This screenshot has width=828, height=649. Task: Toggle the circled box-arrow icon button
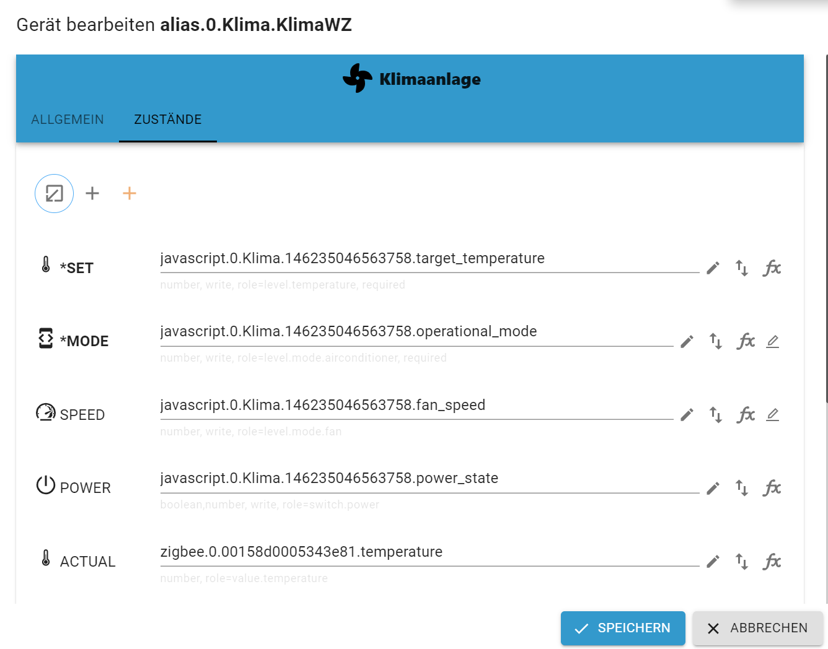point(55,194)
